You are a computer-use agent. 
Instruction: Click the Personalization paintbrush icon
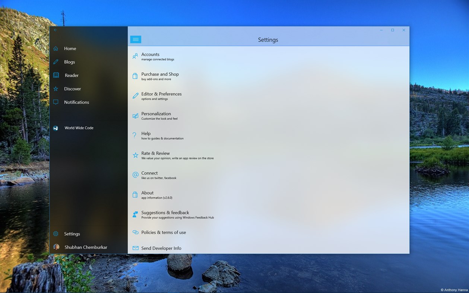135,116
